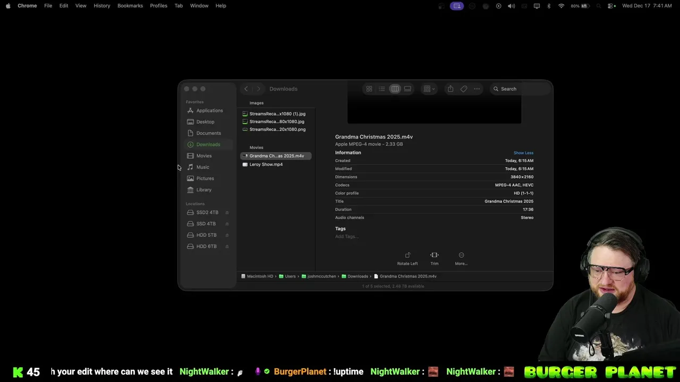The image size is (680, 382).
Task: Select StreamsReca...x1080 (1).jpg file
Action: pos(276,114)
